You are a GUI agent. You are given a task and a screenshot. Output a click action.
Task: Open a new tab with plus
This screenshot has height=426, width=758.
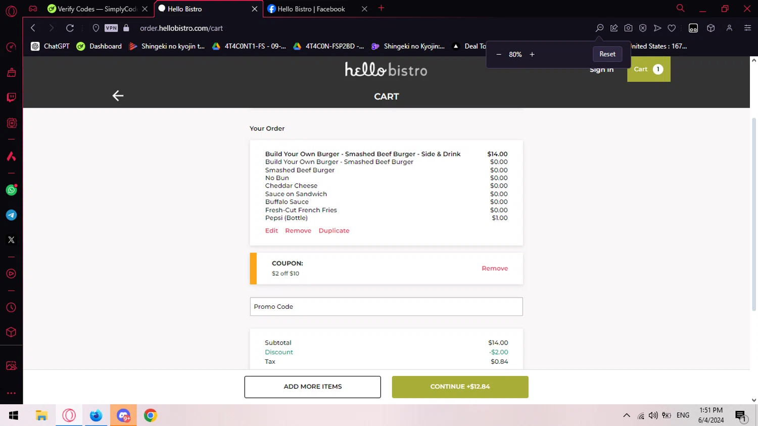[x=381, y=8]
